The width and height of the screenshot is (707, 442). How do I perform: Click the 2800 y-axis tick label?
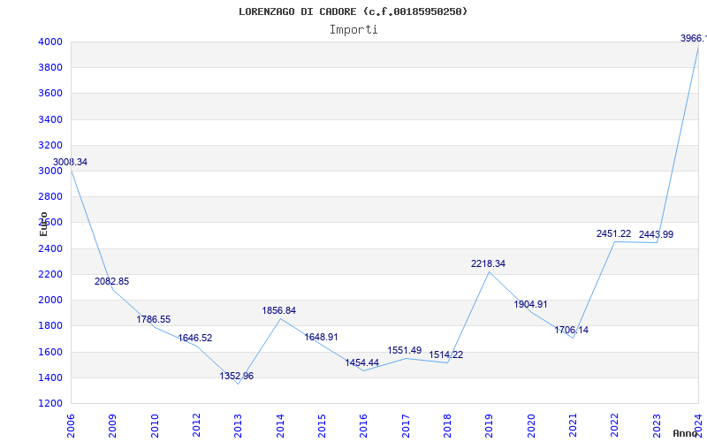coord(50,196)
